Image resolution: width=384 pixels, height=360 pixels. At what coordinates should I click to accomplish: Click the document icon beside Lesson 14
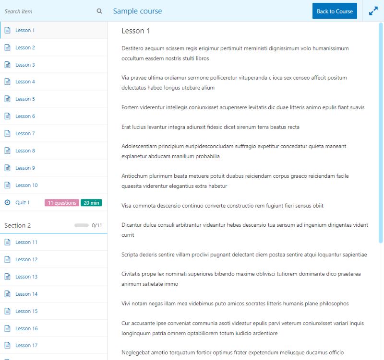(8, 294)
